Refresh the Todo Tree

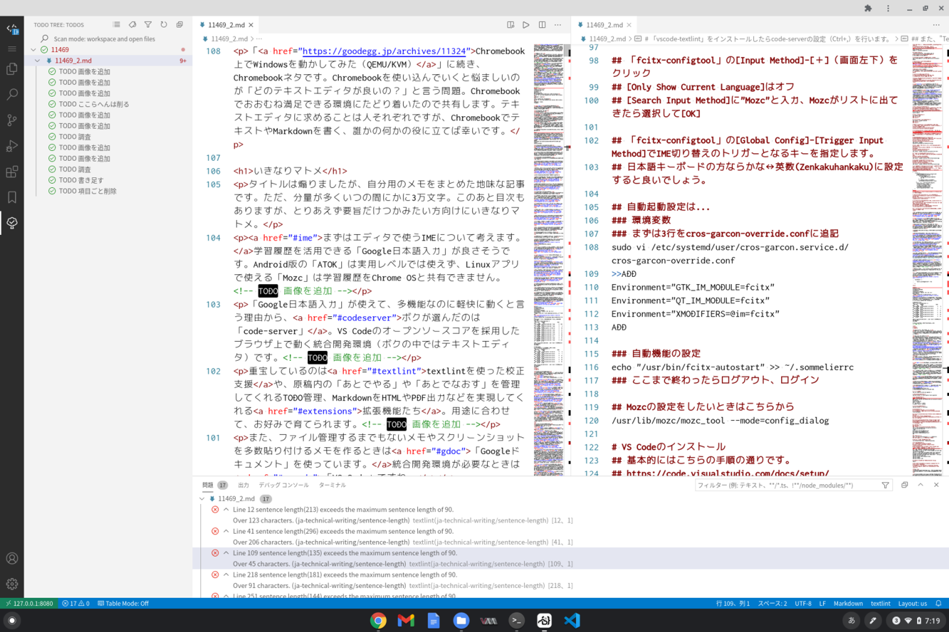(x=164, y=25)
